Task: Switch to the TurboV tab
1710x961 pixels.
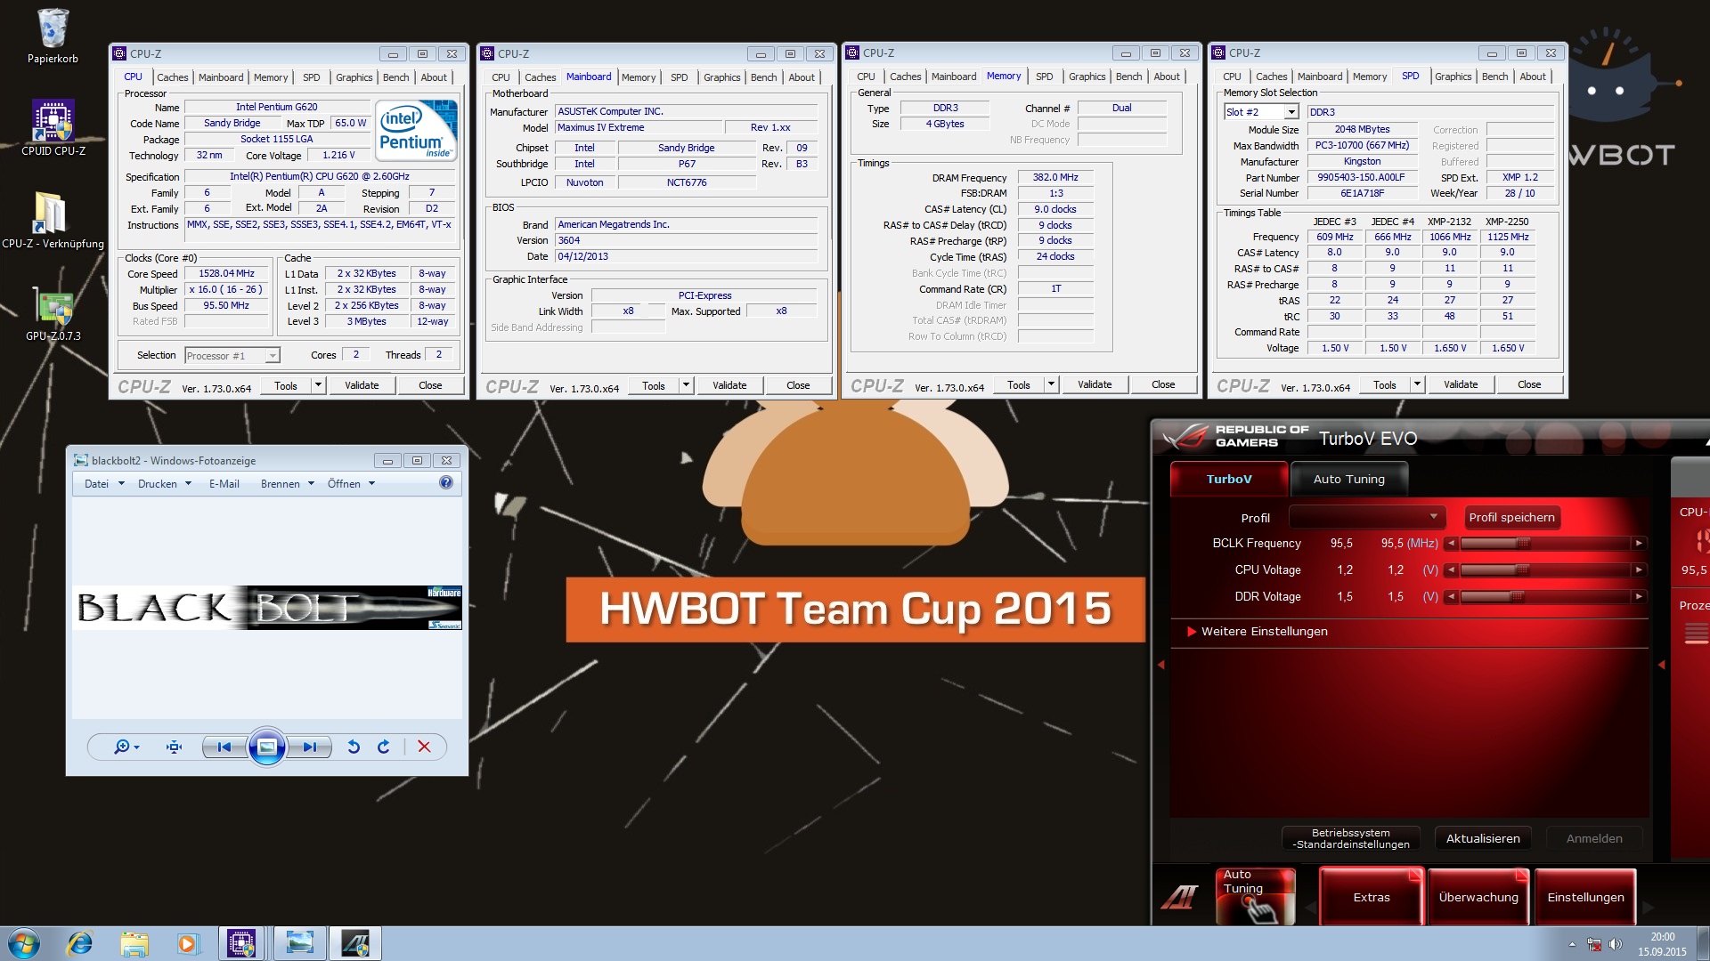Action: 1229,480
